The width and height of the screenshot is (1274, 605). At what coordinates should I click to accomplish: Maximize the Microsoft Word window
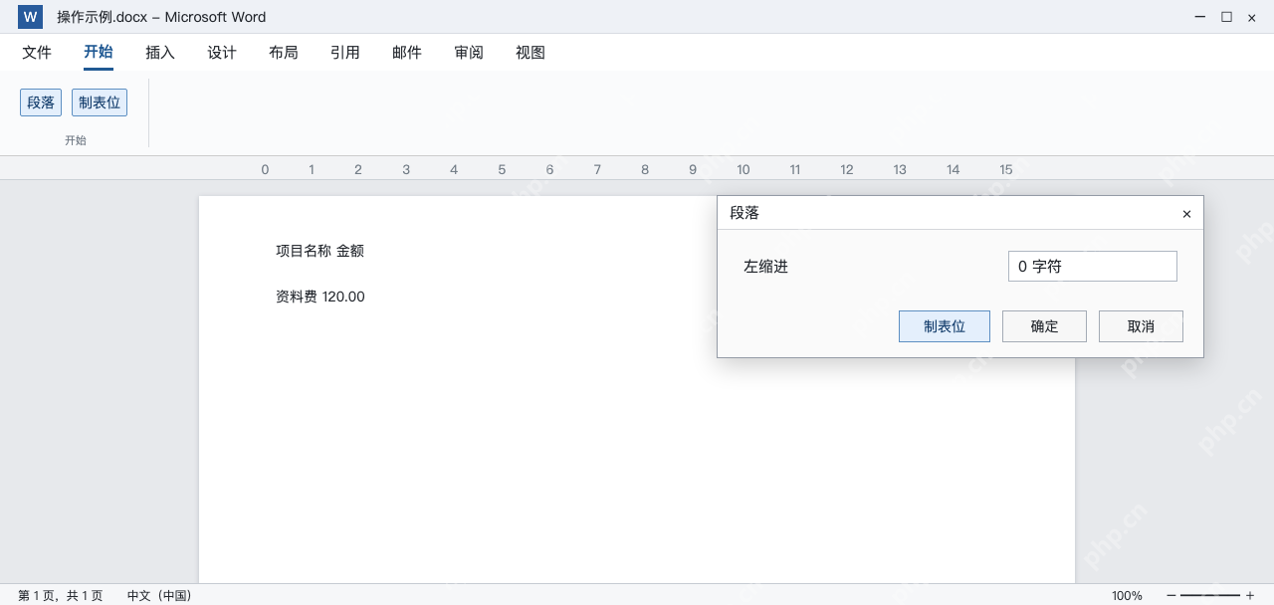[x=1226, y=17]
